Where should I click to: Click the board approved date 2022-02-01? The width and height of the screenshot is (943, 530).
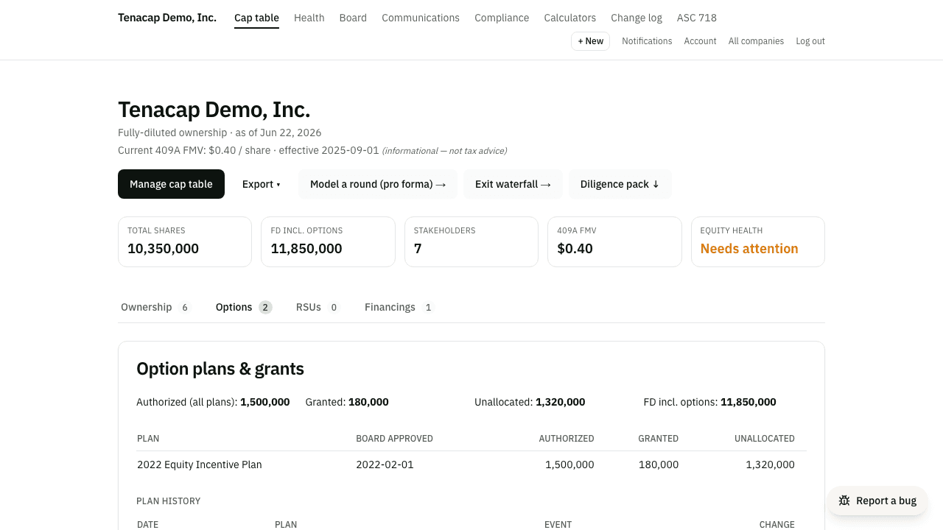point(385,464)
